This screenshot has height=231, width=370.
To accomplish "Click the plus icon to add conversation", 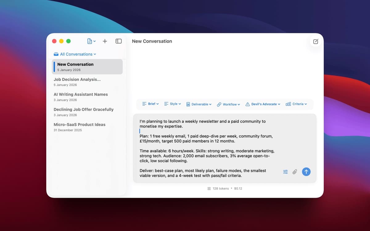I will [x=105, y=41].
